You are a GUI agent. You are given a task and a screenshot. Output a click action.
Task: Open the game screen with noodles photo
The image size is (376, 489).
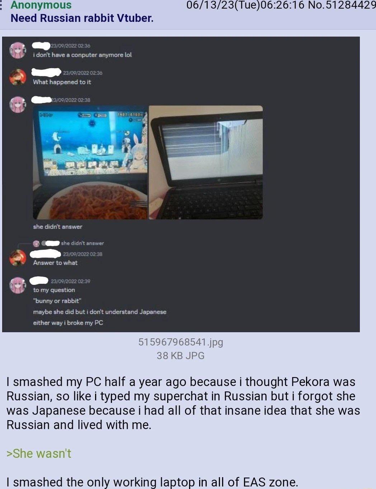tap(90, 162)
